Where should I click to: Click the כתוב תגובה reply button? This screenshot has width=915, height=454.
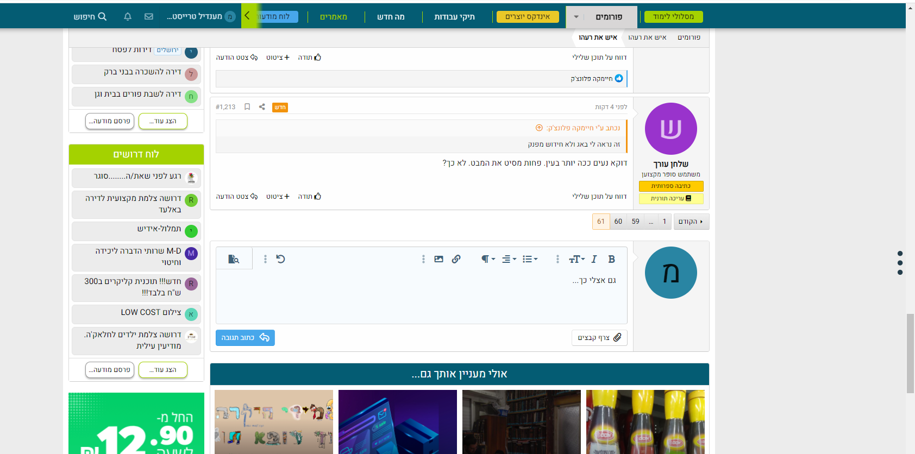(x=245, y=338)
